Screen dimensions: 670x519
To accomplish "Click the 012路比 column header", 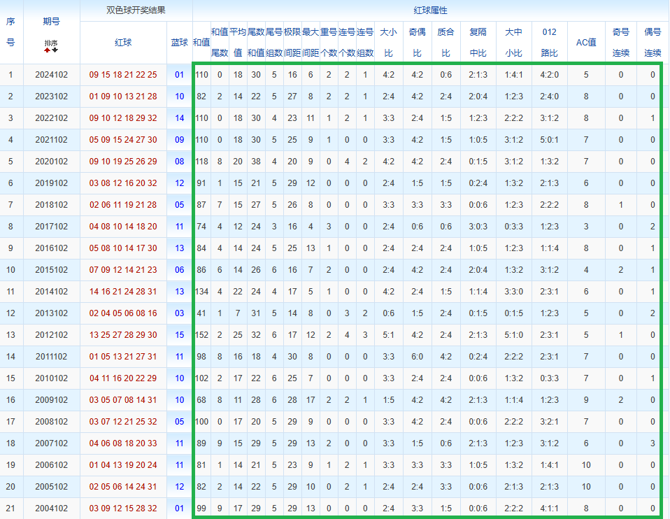I will click(550, 43).
